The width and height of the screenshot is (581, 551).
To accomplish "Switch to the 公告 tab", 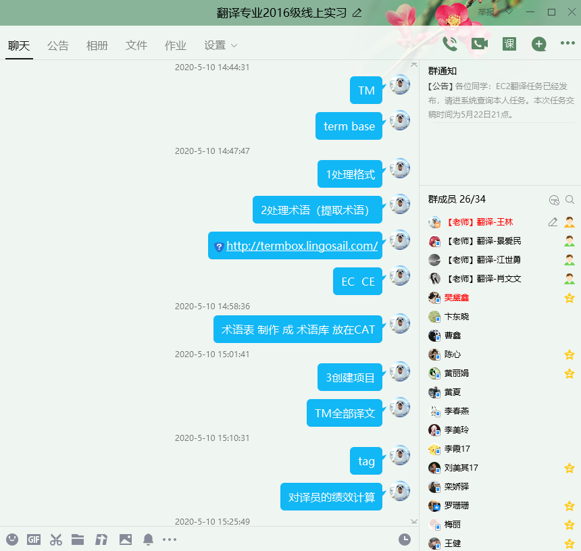I will (58, 45).
